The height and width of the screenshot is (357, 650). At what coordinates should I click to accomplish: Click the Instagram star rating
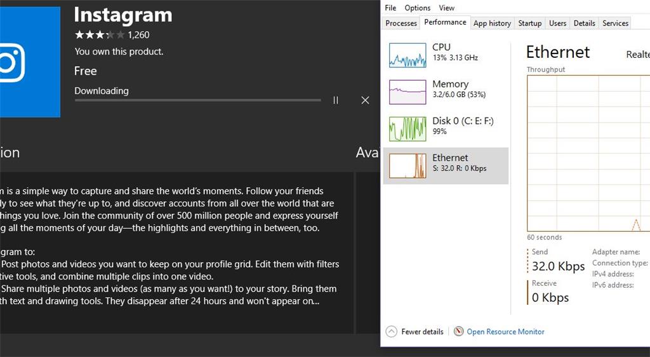click(x=100, y=35)
